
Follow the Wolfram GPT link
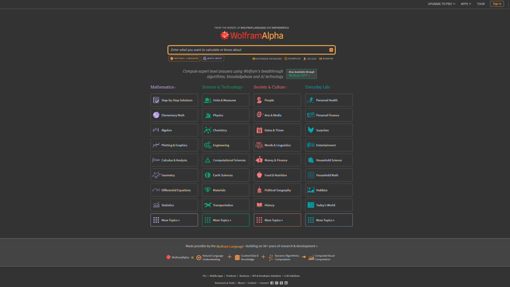[x=301, y=74]
